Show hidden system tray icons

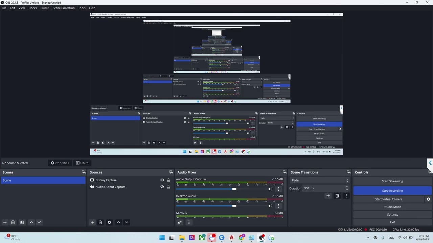pyautogui.click(x=368, y=238)
